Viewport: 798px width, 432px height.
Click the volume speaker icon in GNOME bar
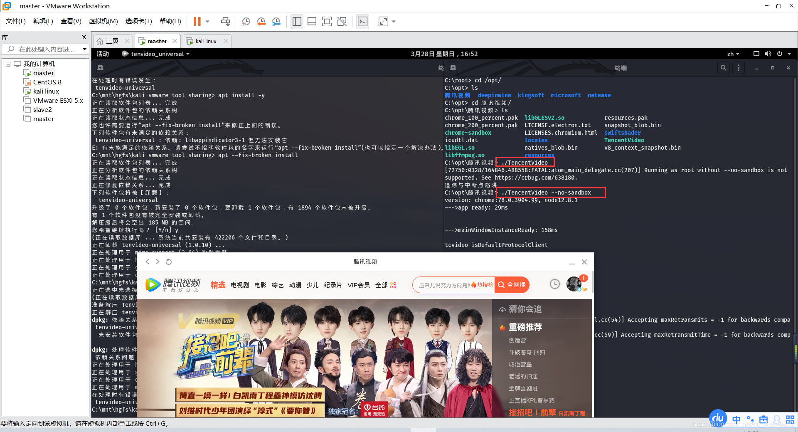768,54
